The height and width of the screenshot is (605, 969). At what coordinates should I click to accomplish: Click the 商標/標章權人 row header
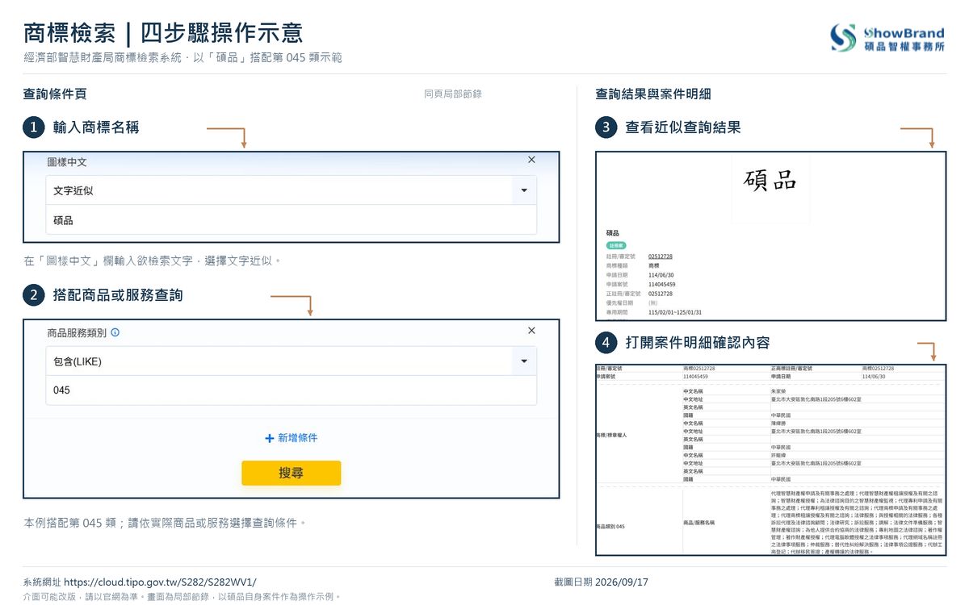611,435
